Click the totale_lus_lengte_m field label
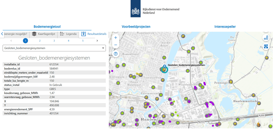This screenshot has height=131, width=277. (16, 81)
